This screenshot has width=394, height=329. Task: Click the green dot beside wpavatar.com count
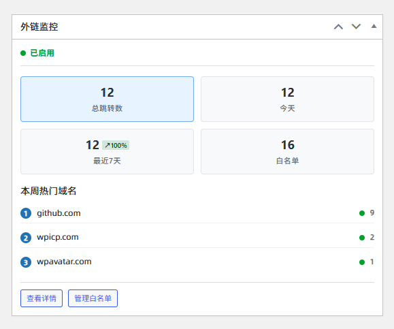[362, 262]
